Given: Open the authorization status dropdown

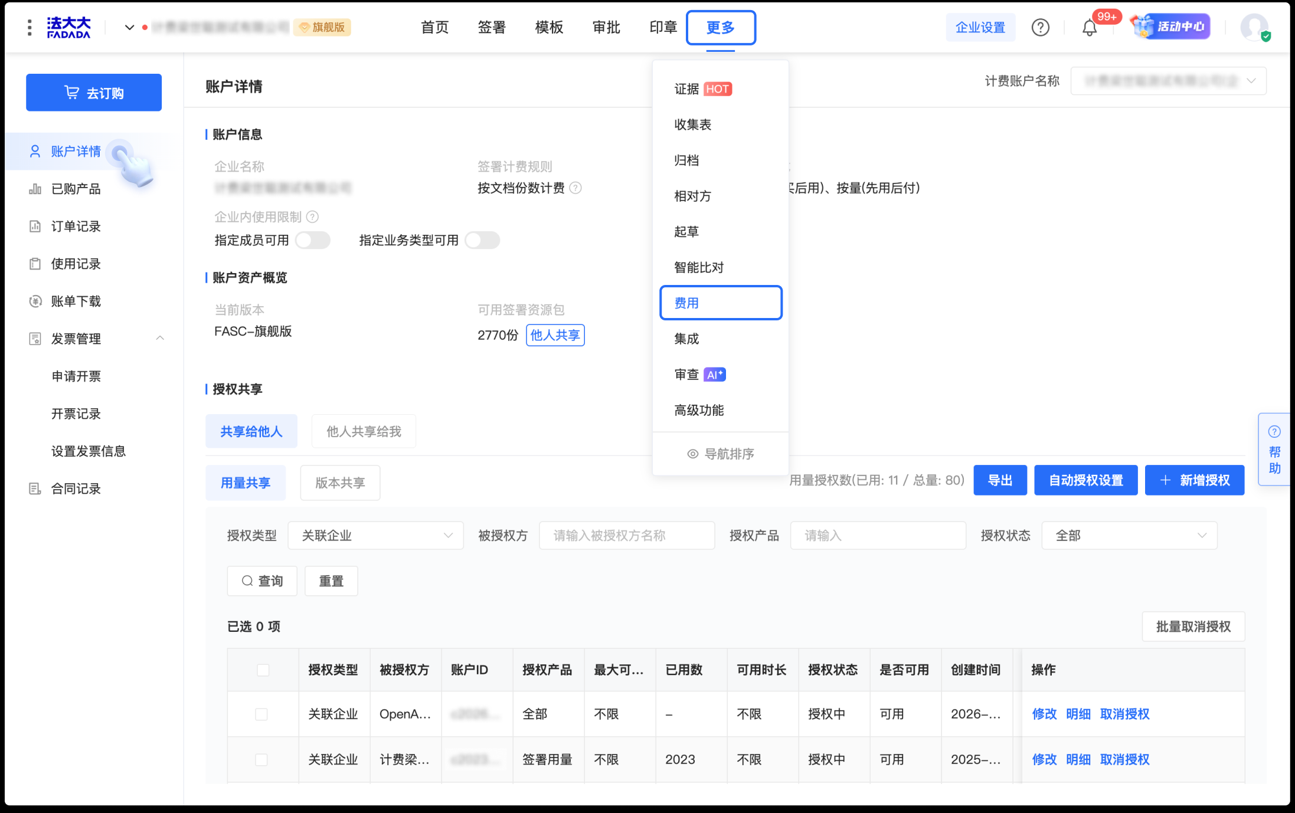Looking at the screenshot, I should pyautogui.click(x=1129, y=536).
